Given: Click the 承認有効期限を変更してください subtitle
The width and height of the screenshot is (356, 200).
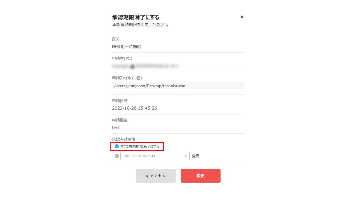Looking at the screenshot, I should tap(140, 25).
